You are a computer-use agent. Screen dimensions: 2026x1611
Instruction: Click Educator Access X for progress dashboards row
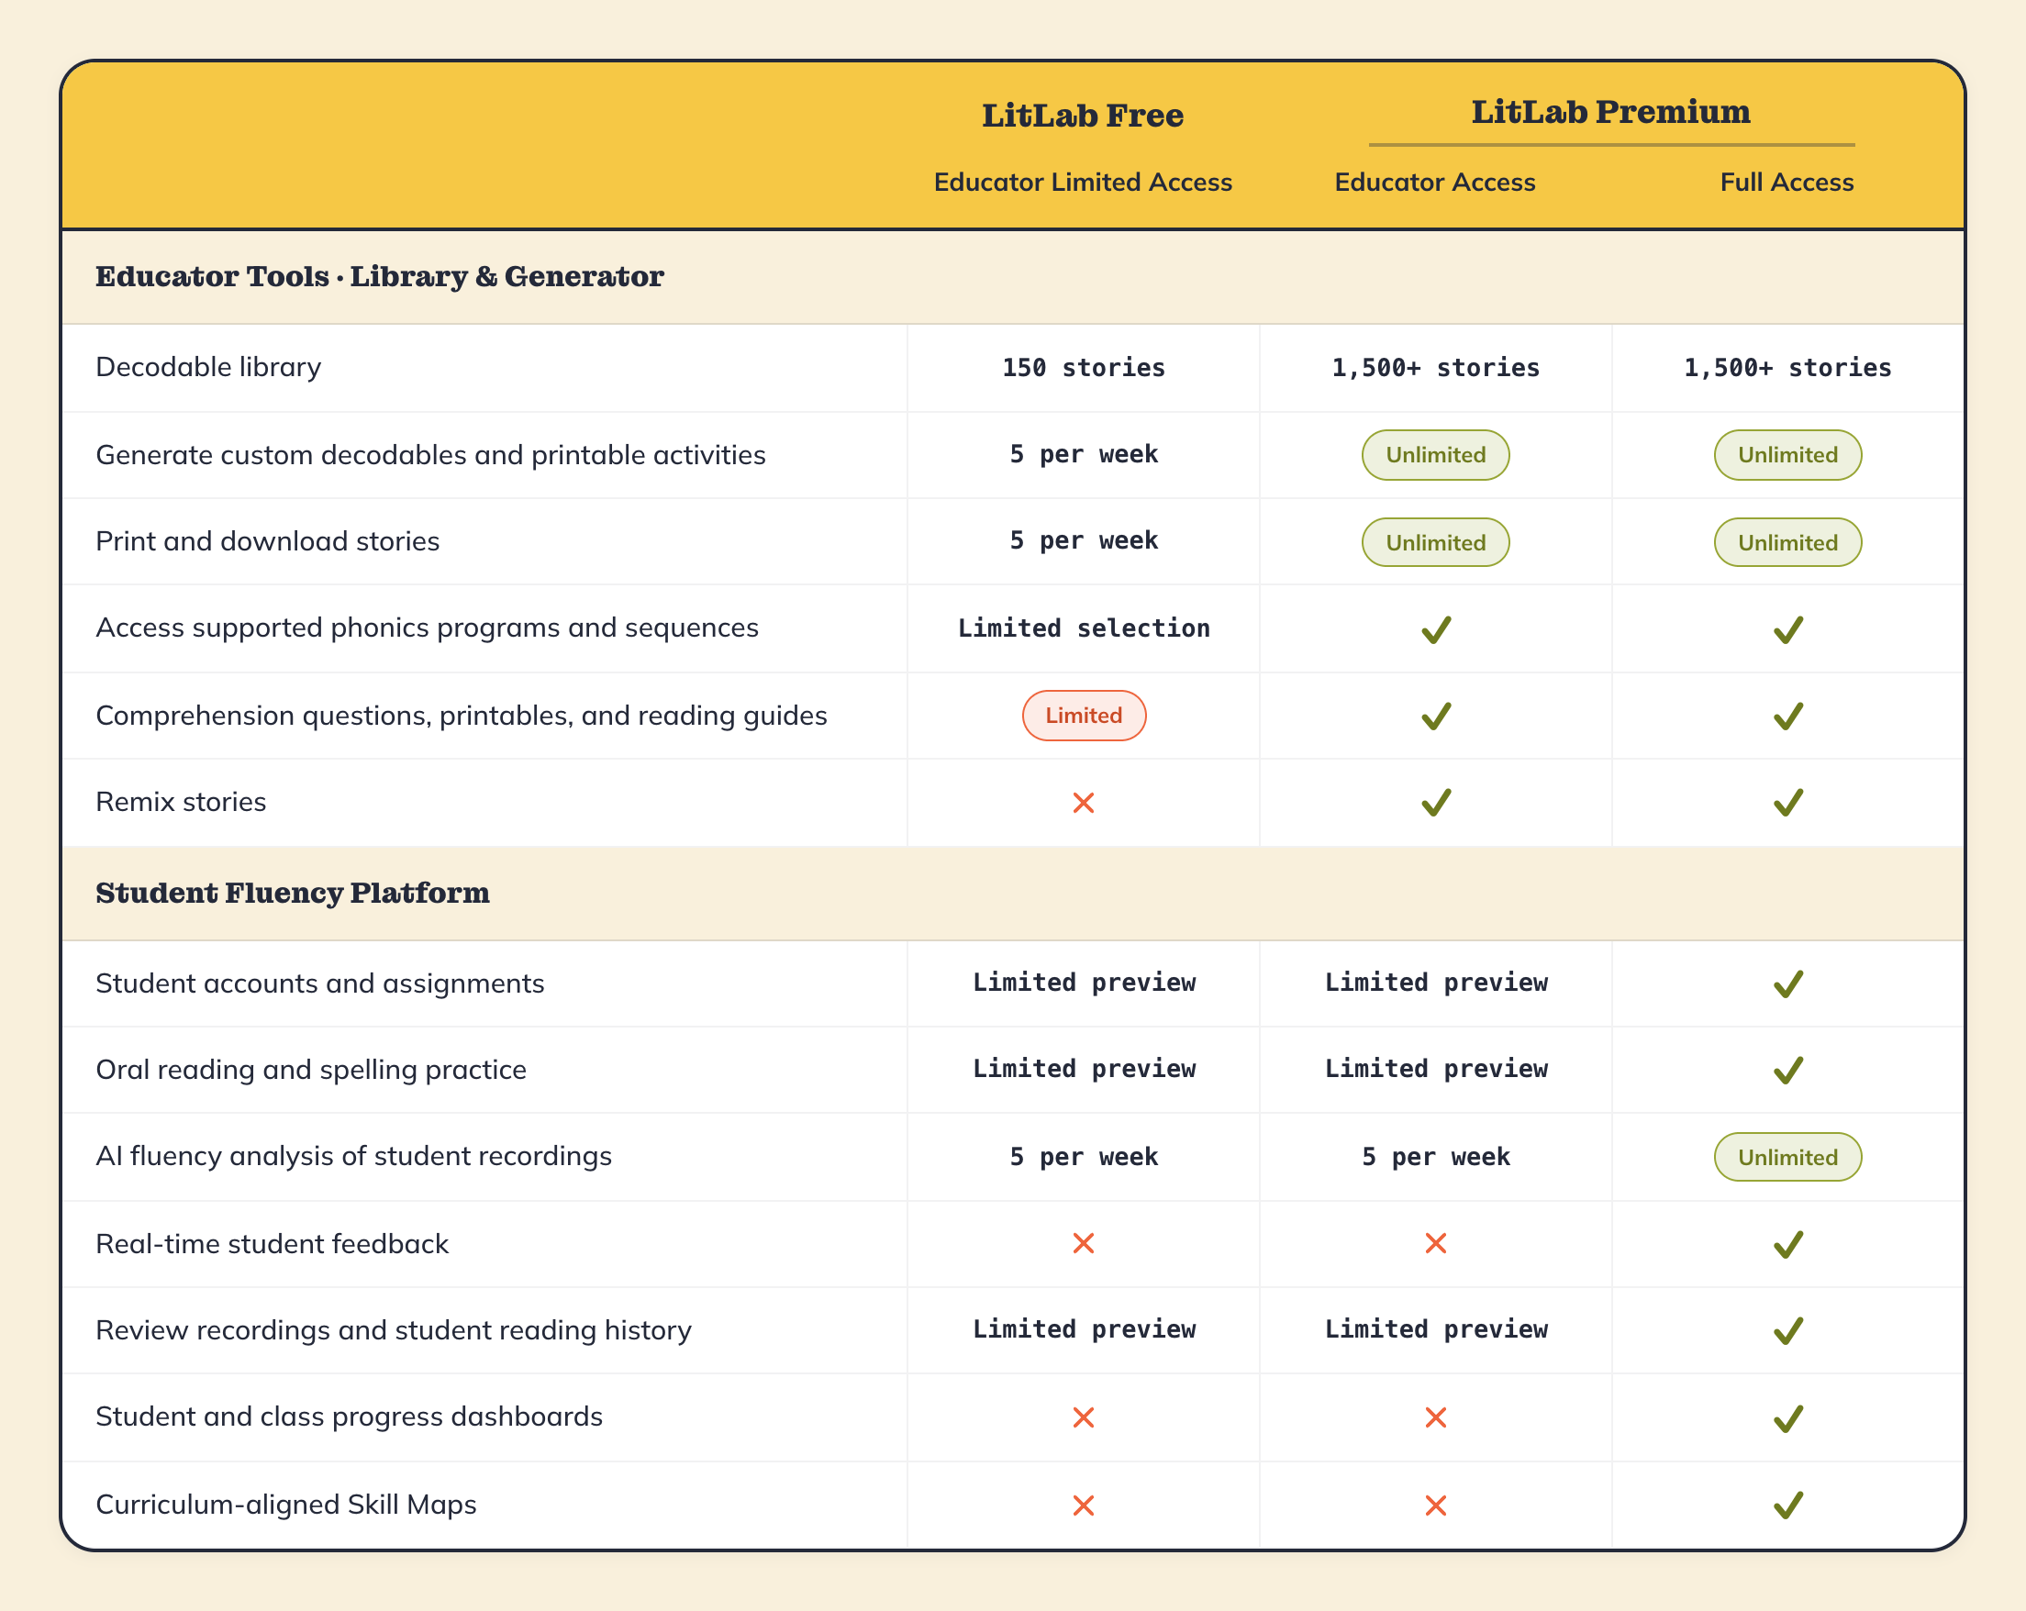pyautogui.click(x=1436, y=1417)
